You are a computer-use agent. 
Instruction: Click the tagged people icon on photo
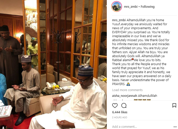pos(4,128)
